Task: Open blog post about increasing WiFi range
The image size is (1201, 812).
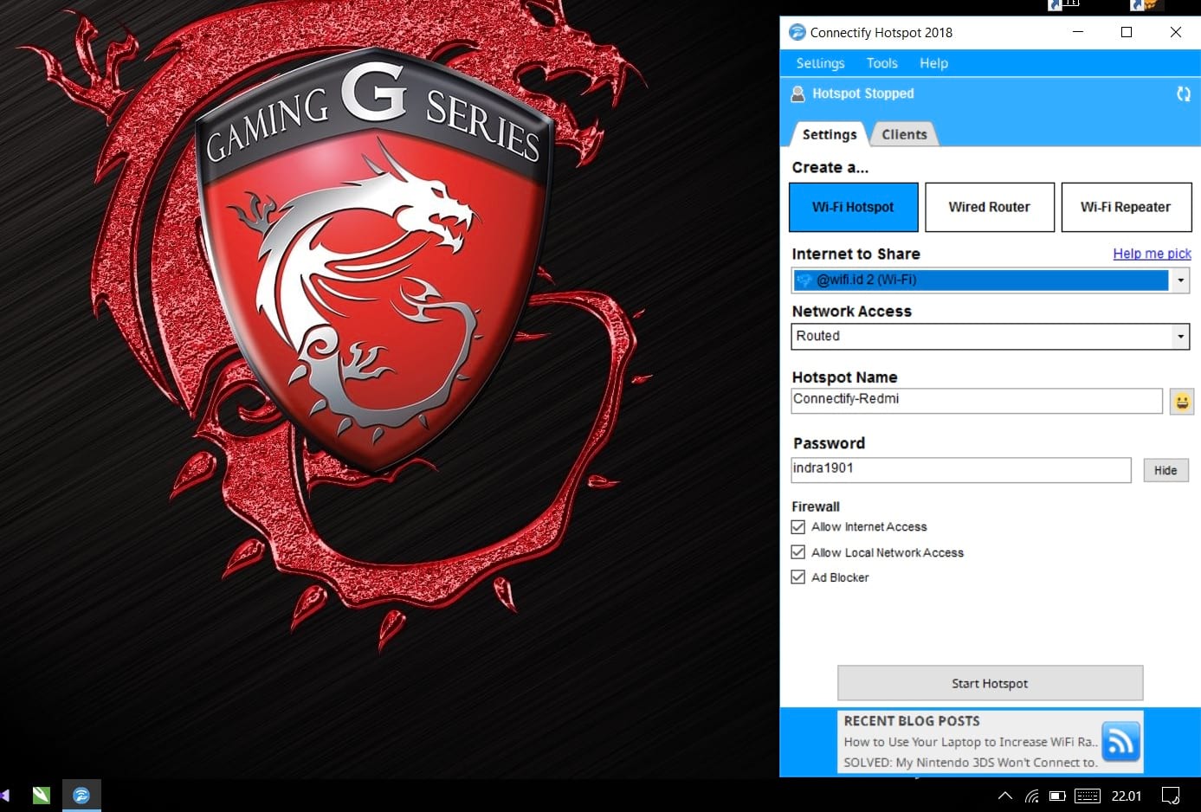Action: pos(971,742)
